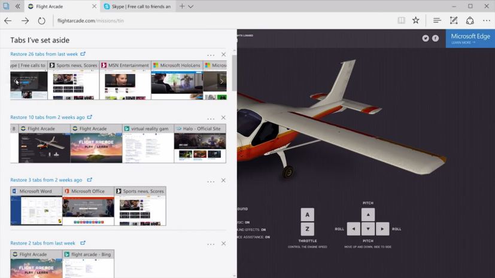Open the Hub icon in toolbar
Viewport: 495px width, 278px height.
pos(437,20)
